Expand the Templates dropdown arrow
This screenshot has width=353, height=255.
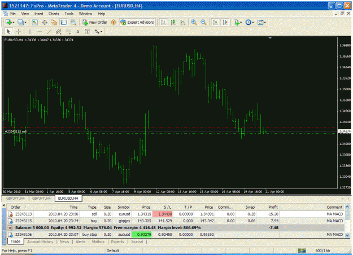[x=265, y=23]
